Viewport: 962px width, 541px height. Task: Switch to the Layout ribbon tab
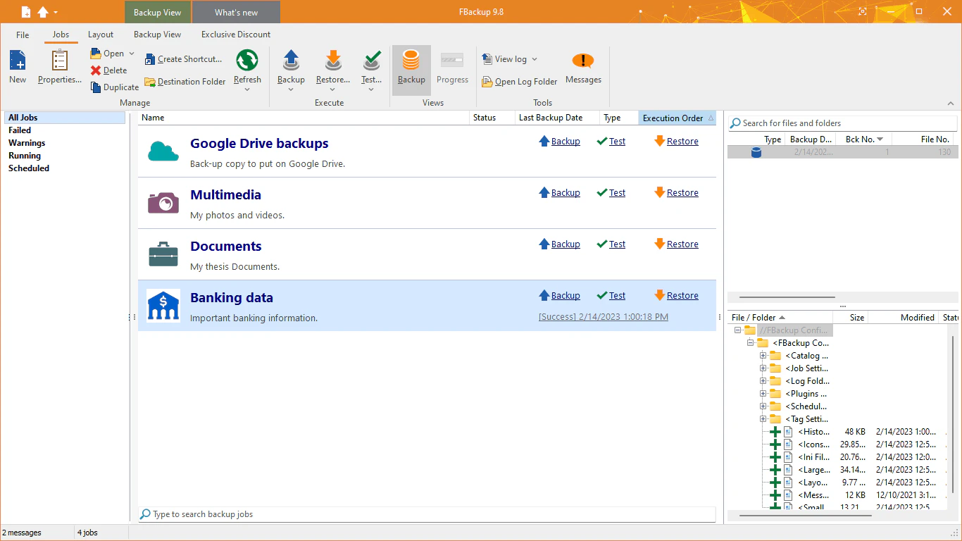click(101, 34)
